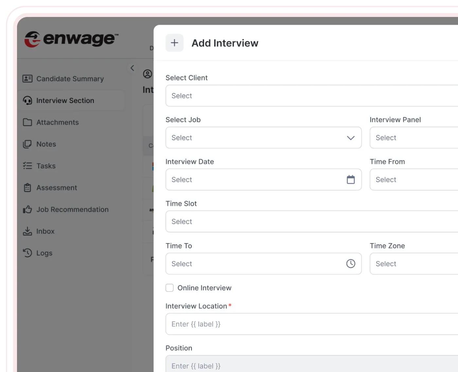The width and height of the screenshot is (458, 372).
Task: Open the Select Client dropdown
Action: click(311, 96)
